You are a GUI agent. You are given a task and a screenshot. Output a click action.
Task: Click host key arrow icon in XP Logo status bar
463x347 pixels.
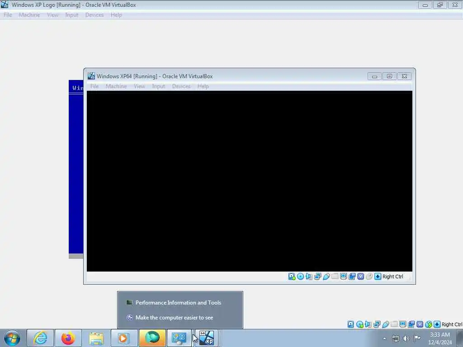437,324
